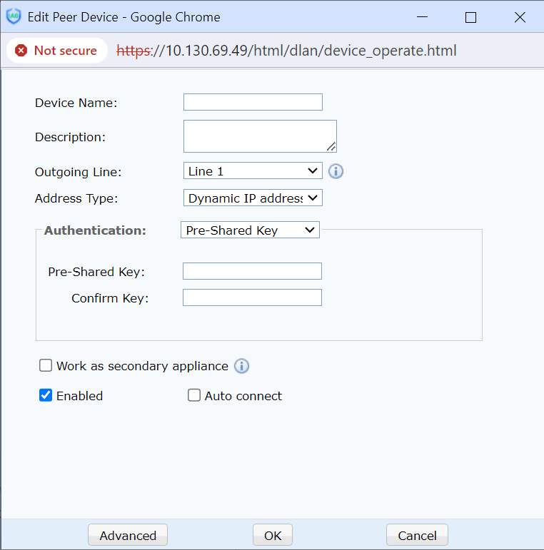Screen dimensions: 544x550
Task: Click the info icon next to secondary appliance
Action: [x=242, y=366]
